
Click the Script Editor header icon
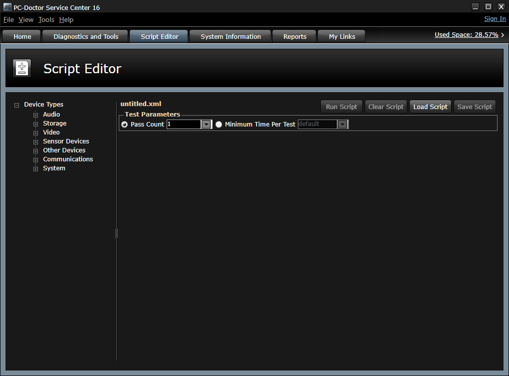[x=22, y=68]
